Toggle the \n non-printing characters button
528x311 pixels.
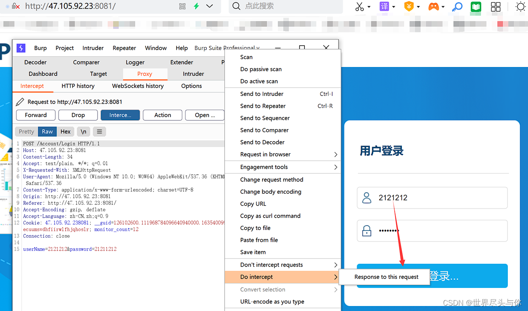(x=83, y=132)
